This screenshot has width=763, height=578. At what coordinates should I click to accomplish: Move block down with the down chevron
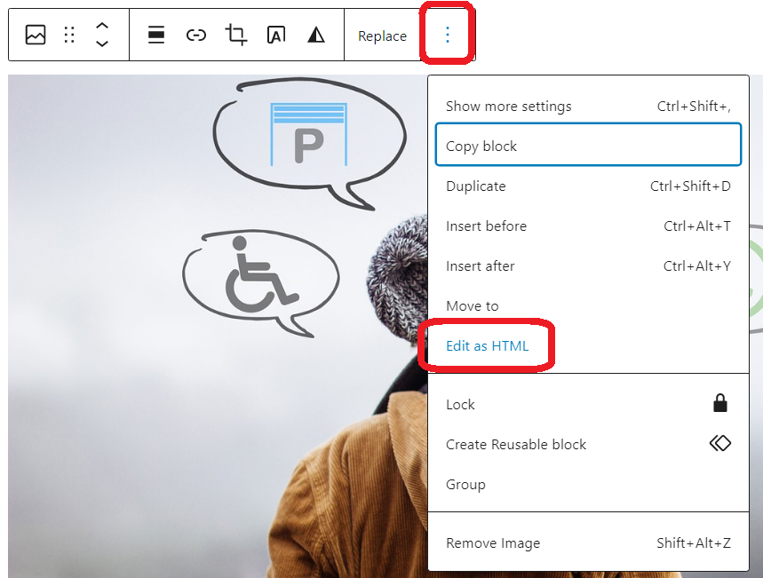101,44
